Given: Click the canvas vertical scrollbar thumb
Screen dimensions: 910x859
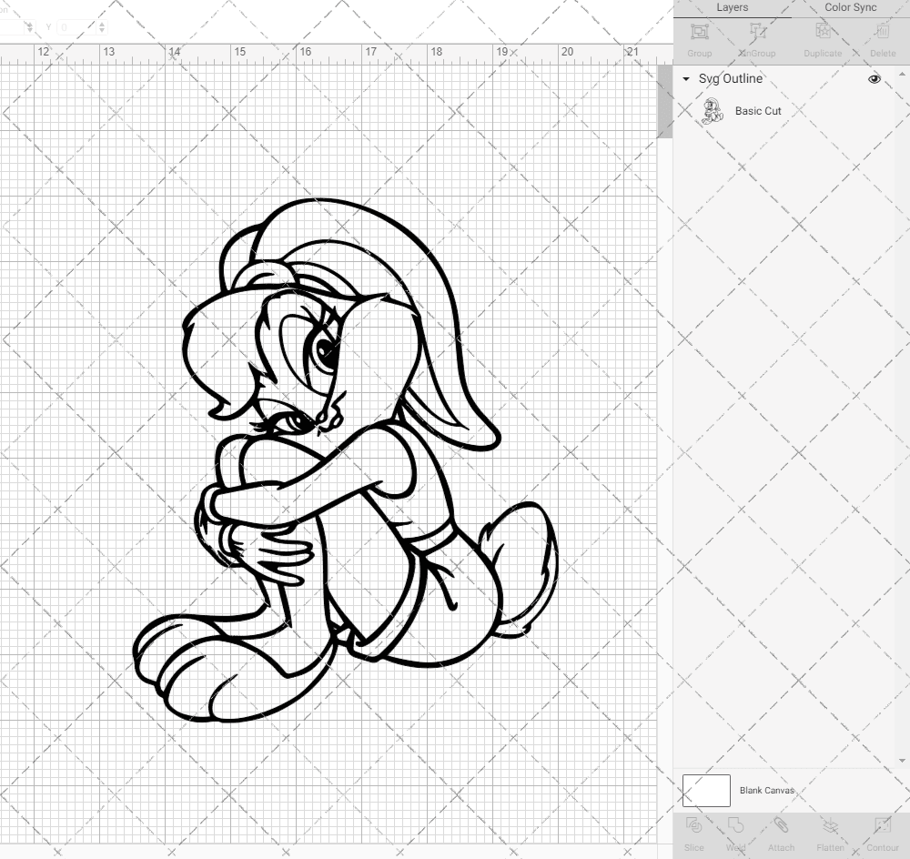Looking at the screenshot, I should pos(664,102).
